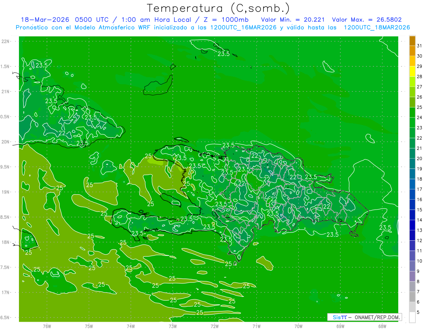Pick the yellow color band between 28 and 29

(x=413, y=71)
